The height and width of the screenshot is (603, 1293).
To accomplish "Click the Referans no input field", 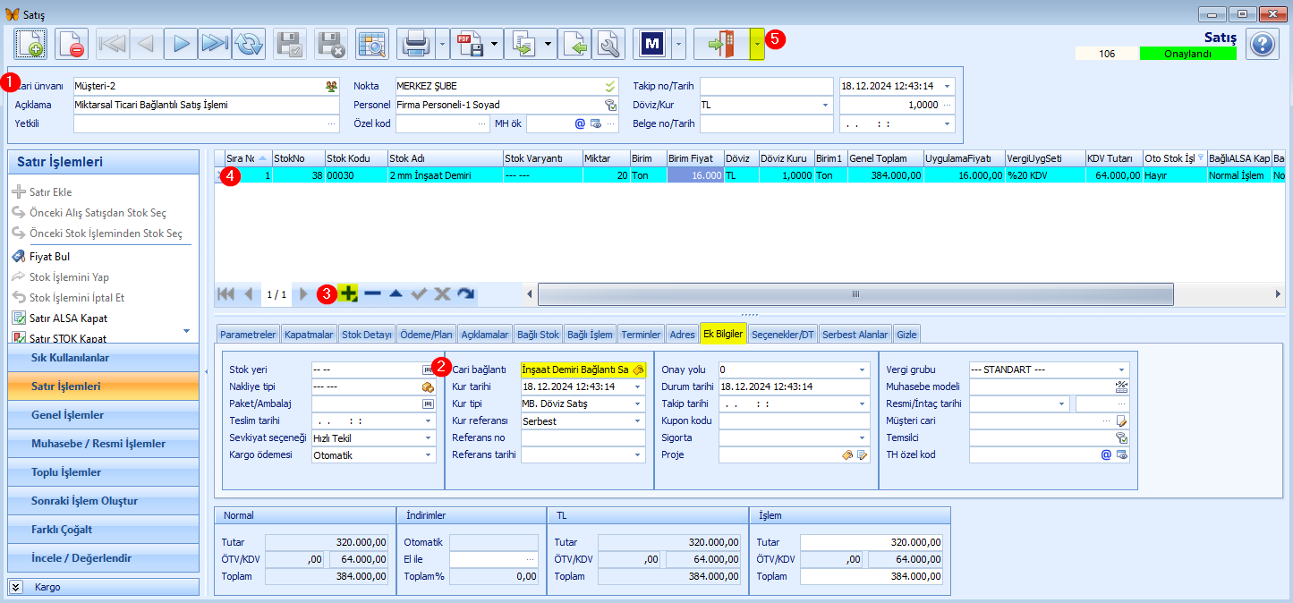I will [x=583, y=437].
